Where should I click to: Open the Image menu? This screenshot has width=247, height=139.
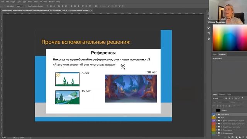pos(13,2)
